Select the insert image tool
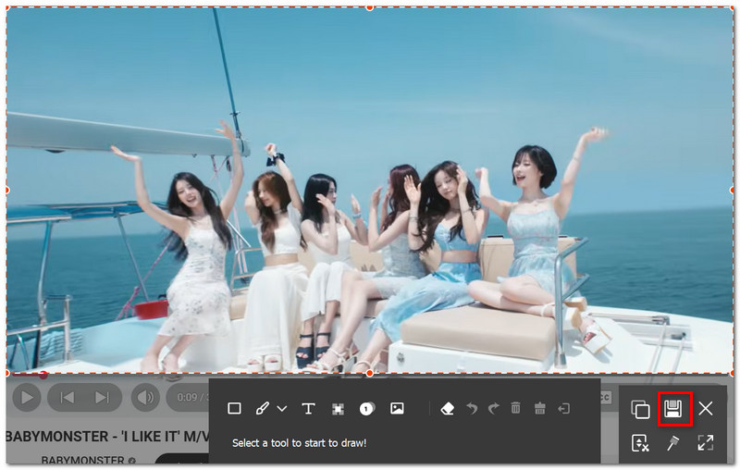 pyautogui.click(x=397, y=408)
